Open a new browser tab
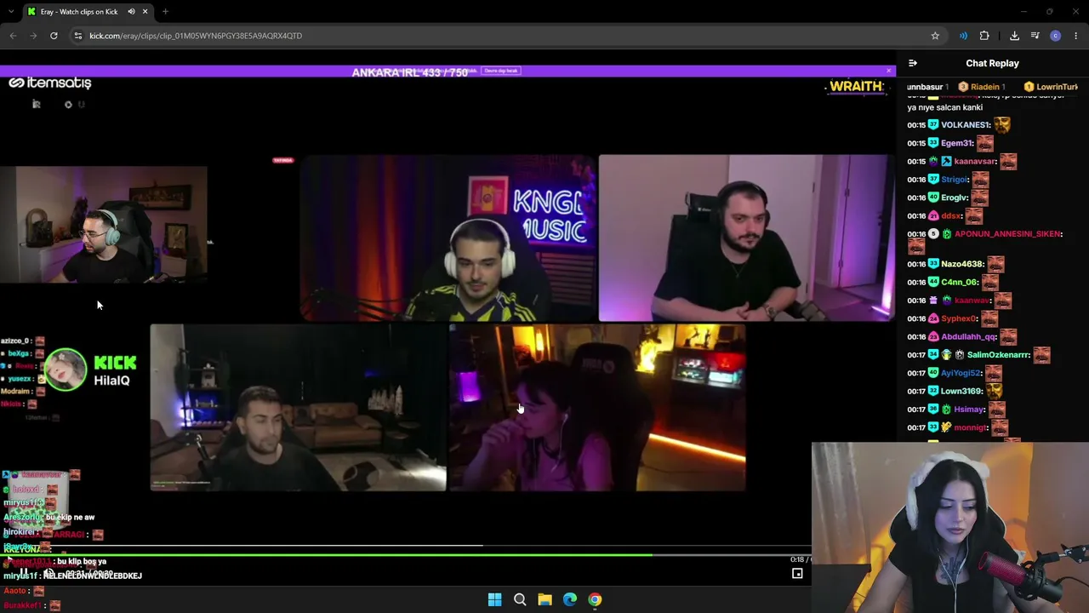 click(165, 12)
